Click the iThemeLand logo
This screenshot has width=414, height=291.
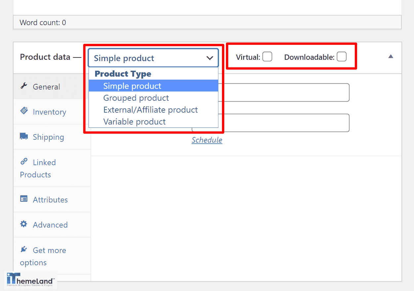click(x=30, y=279)
